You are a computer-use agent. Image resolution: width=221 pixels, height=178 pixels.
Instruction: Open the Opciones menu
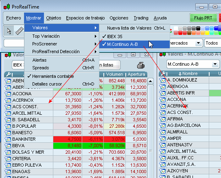[x=119, y=18]
